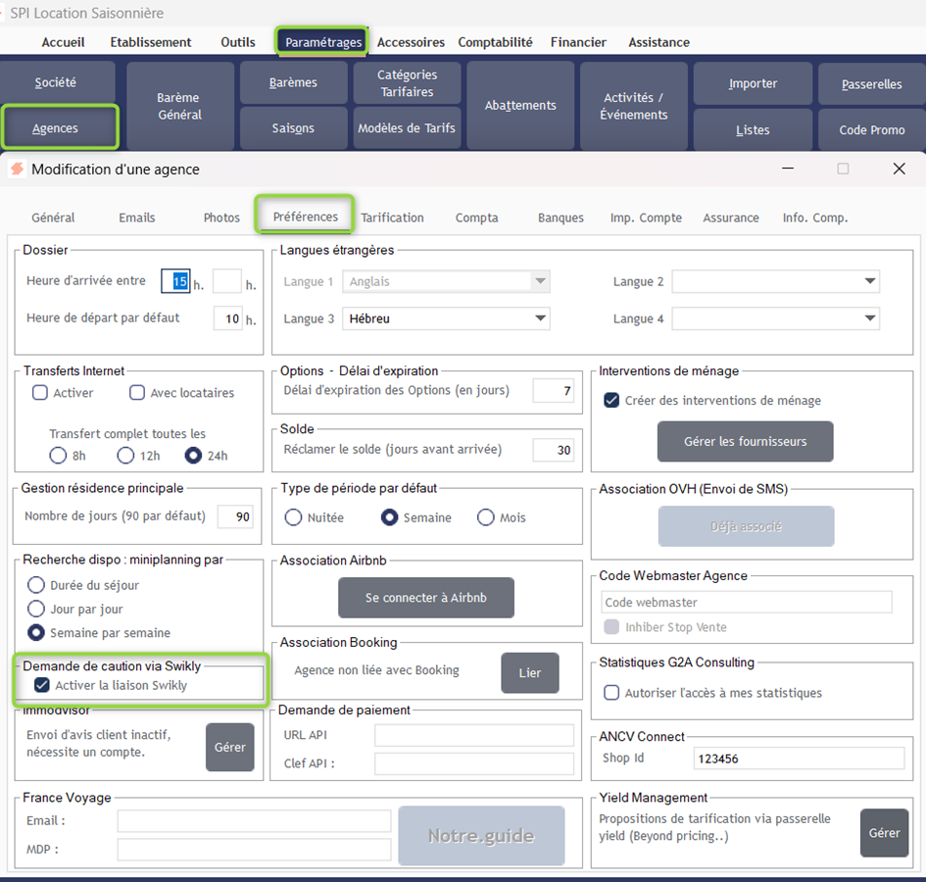Disable the Swikly liaison checkbox

42,685
